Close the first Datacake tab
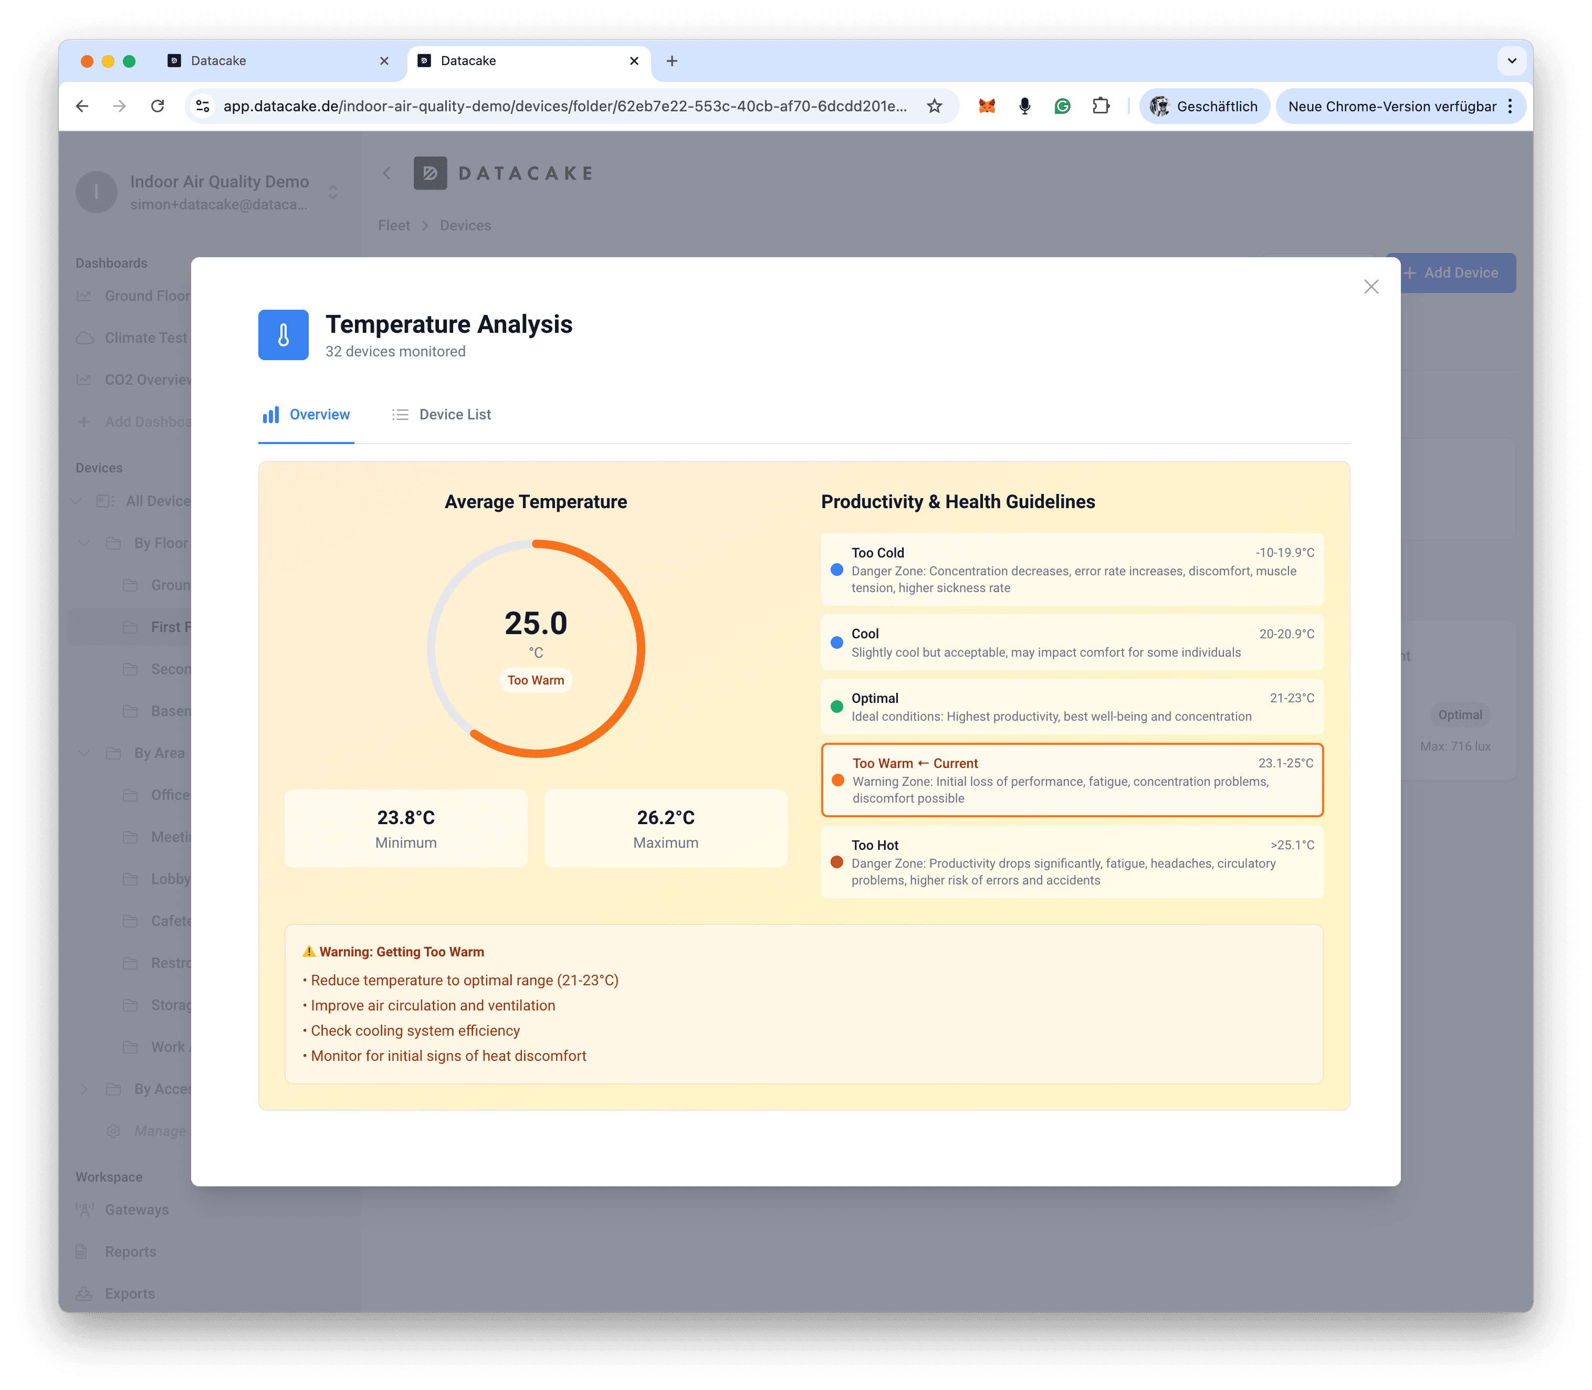Viewport: 1592px width, 1390px height. click(384, 60)
